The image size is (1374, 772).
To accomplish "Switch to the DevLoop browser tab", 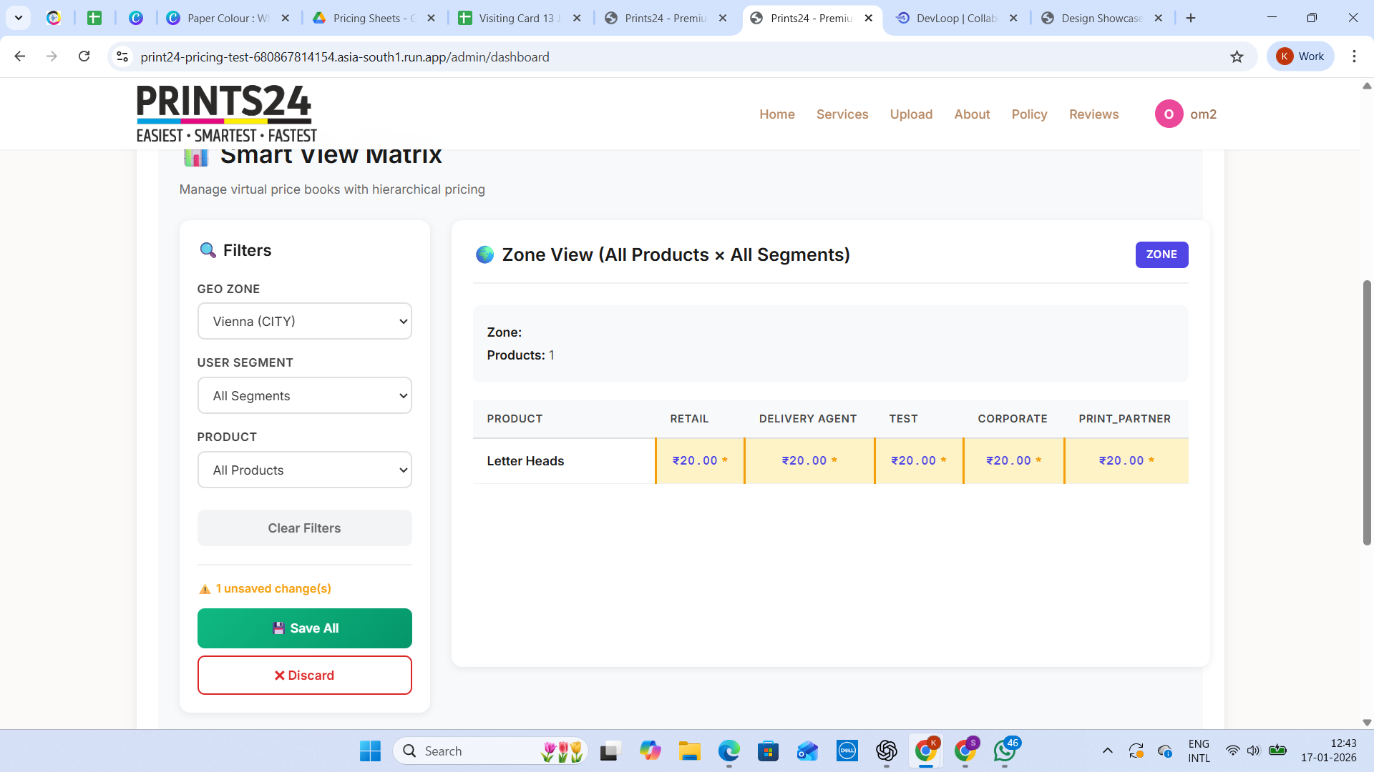I will coord(952,18).
